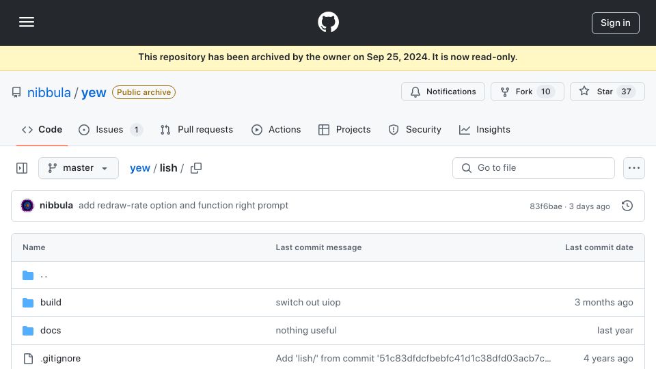Click the 'Last commit date' column header

[599, 247]
